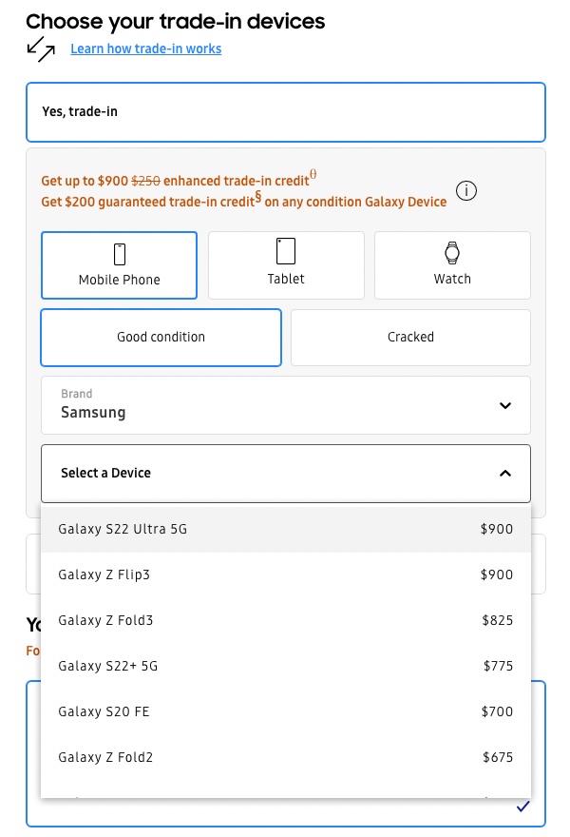Click the $200 guaranteed credit footnote symbol

[257, 197]
